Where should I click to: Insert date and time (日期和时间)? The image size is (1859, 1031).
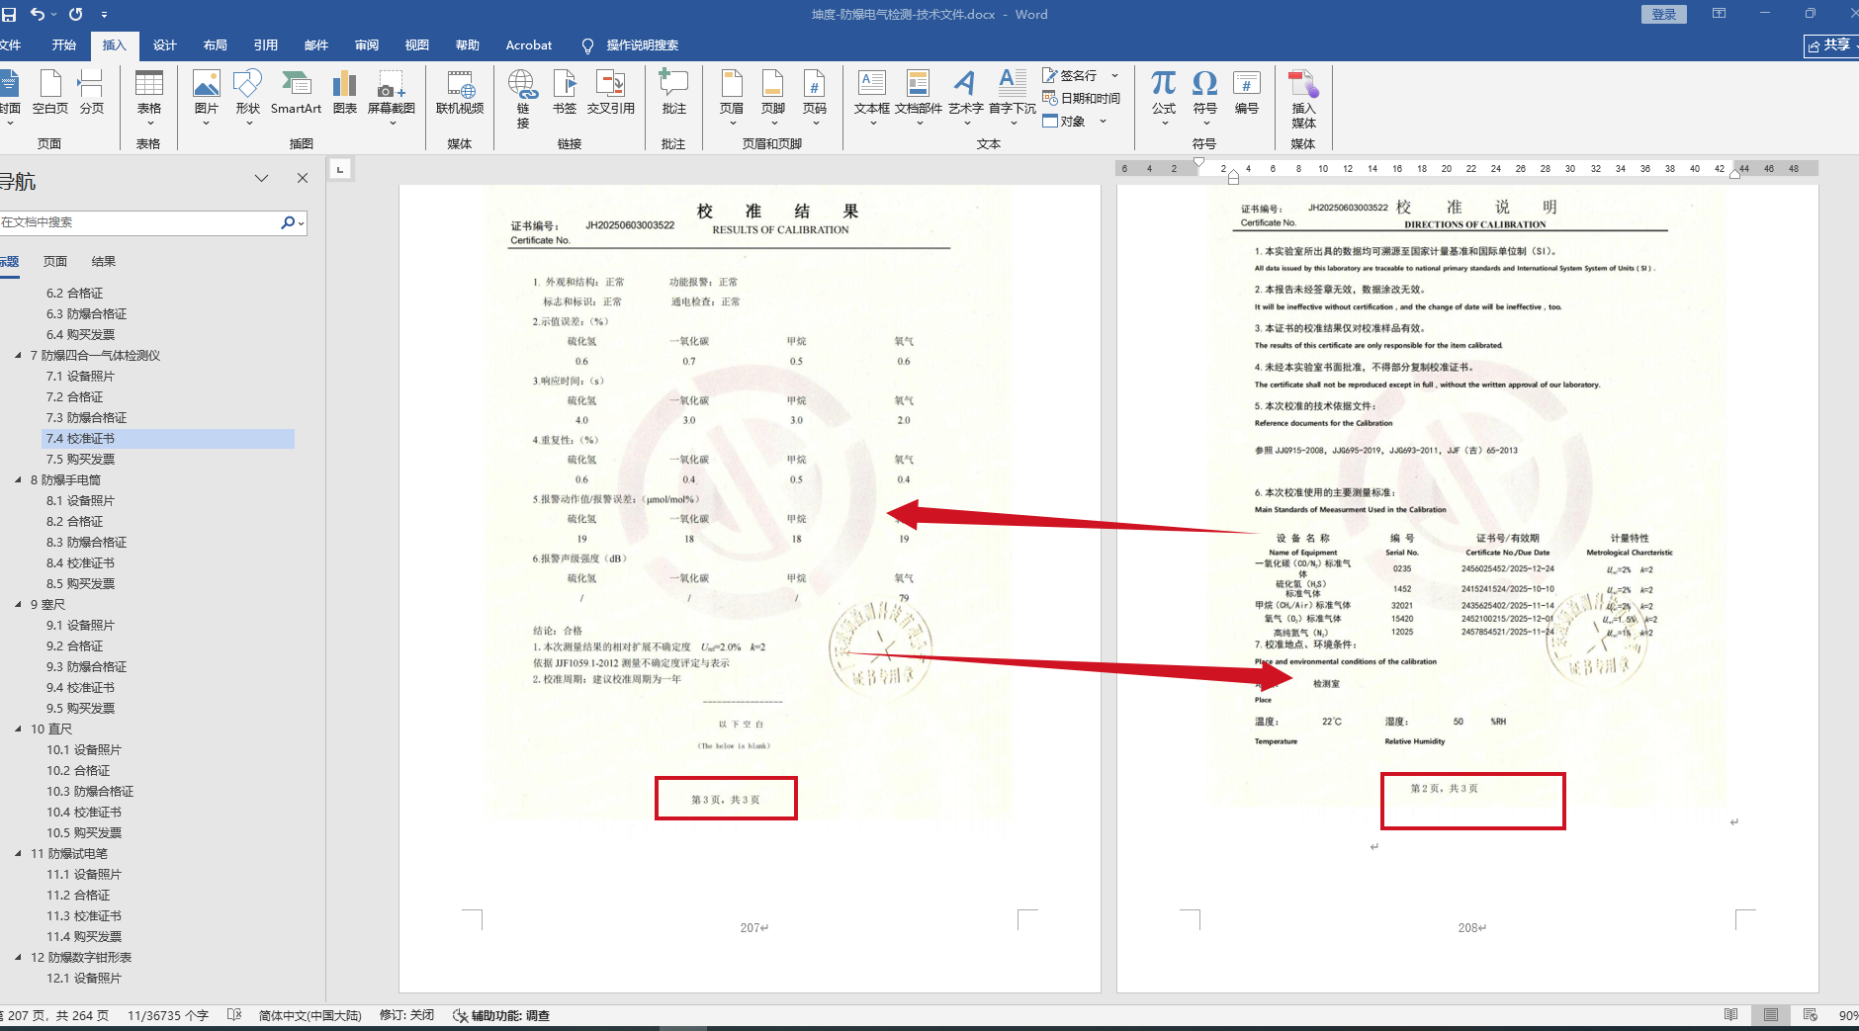1081,98
